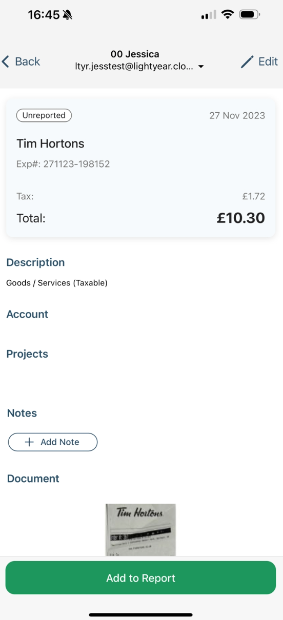This screenshot has height=620, width=283.
Task: Select the ltyr.jesstest email account switcher
Action: 134,67
